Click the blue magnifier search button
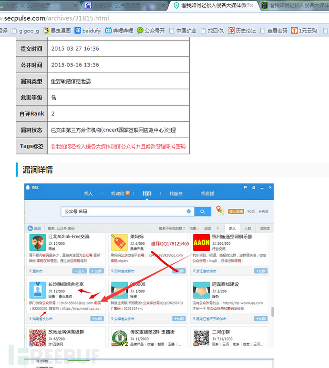 pos(203,211)
